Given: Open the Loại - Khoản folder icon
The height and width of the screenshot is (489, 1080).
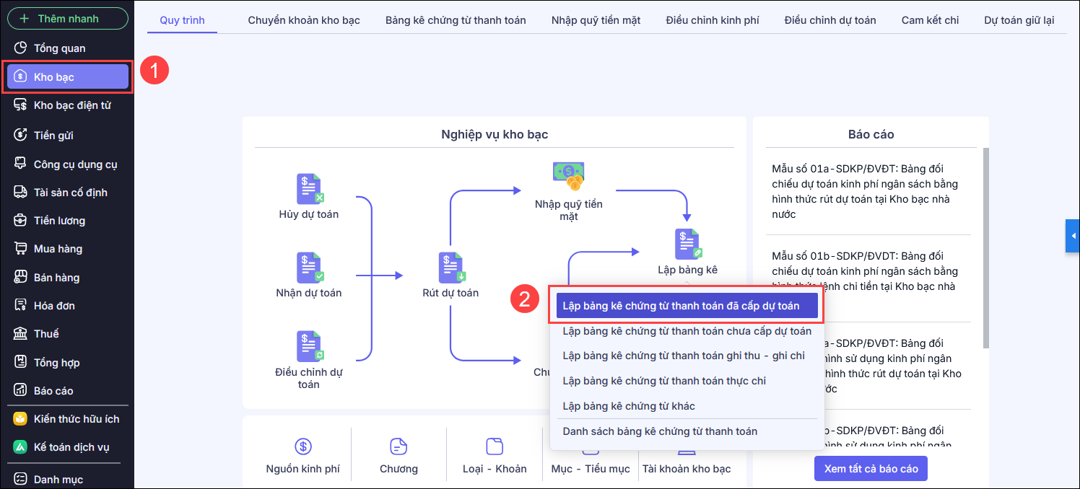Looking at the screenshot, I should coord(495,446).
